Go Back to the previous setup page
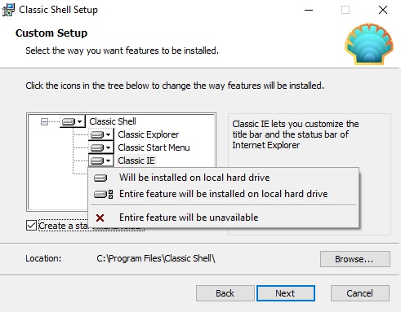The width and height of the screenshot is (401, 312). 225,293
